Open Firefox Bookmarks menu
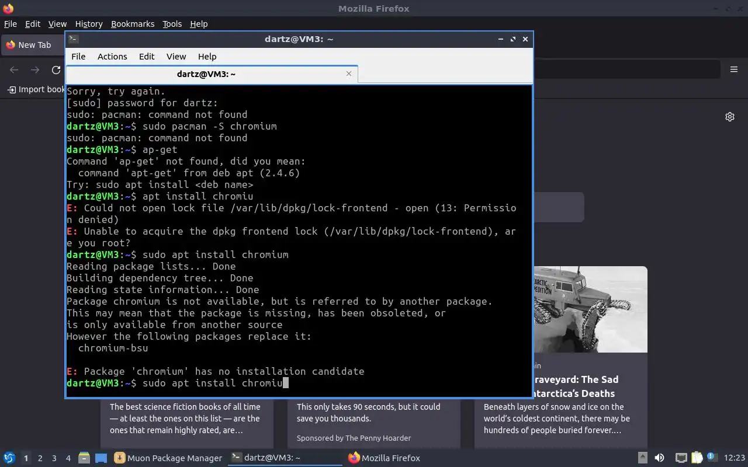Viewport: 748px width, 467px height. pyautogui.click(x=133, y=24)
